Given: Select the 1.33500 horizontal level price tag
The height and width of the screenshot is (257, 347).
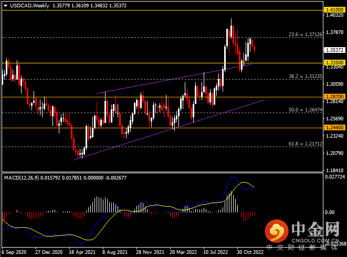Looking at the screenshot, I should pos(334,62).
